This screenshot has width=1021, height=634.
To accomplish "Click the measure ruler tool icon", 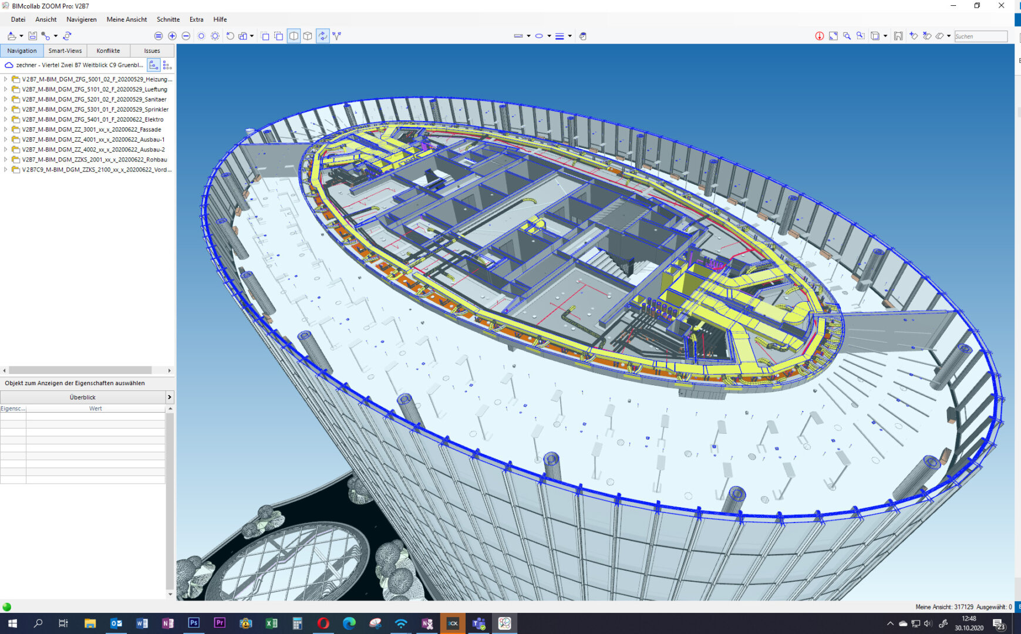I will (x=518, y=36).
